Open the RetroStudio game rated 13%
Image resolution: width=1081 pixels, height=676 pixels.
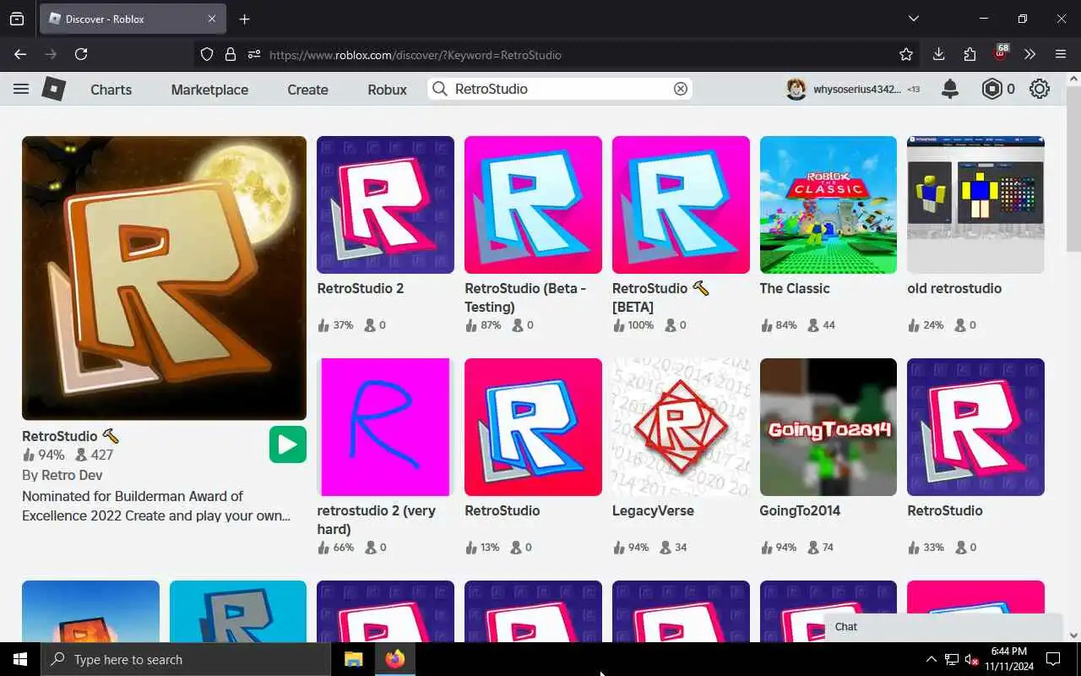pyautogui.click(x=533, y=427)
